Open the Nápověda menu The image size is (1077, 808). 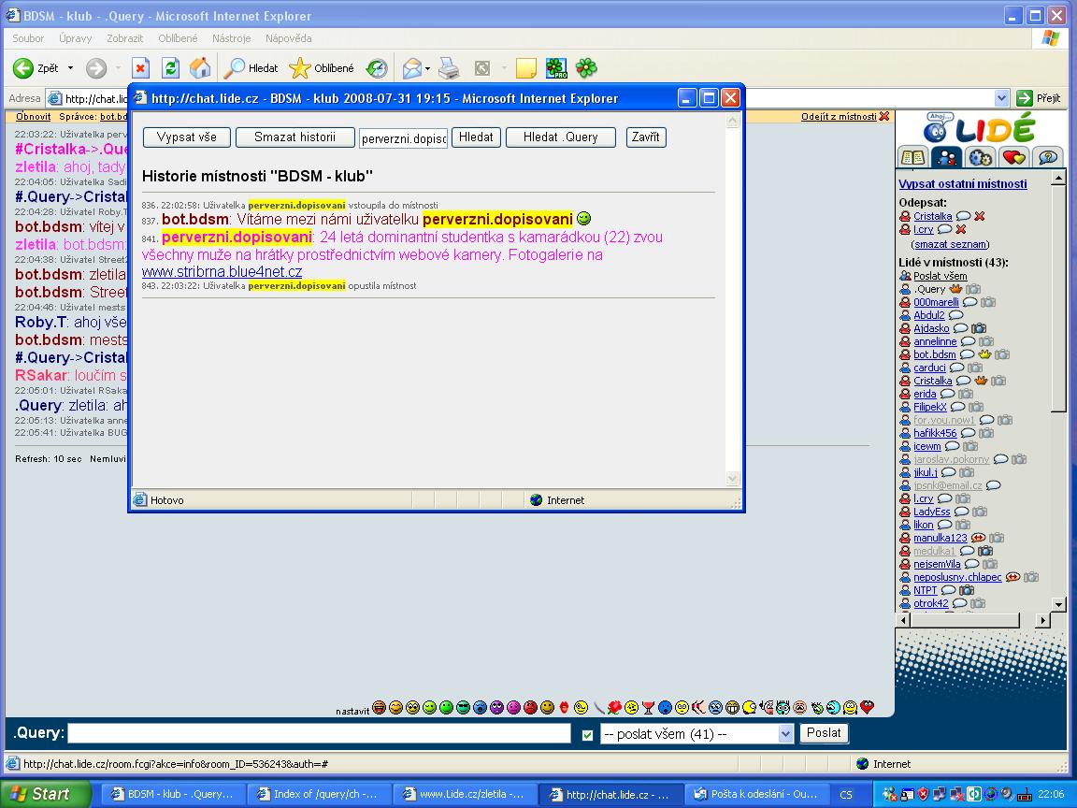[289, 38]
